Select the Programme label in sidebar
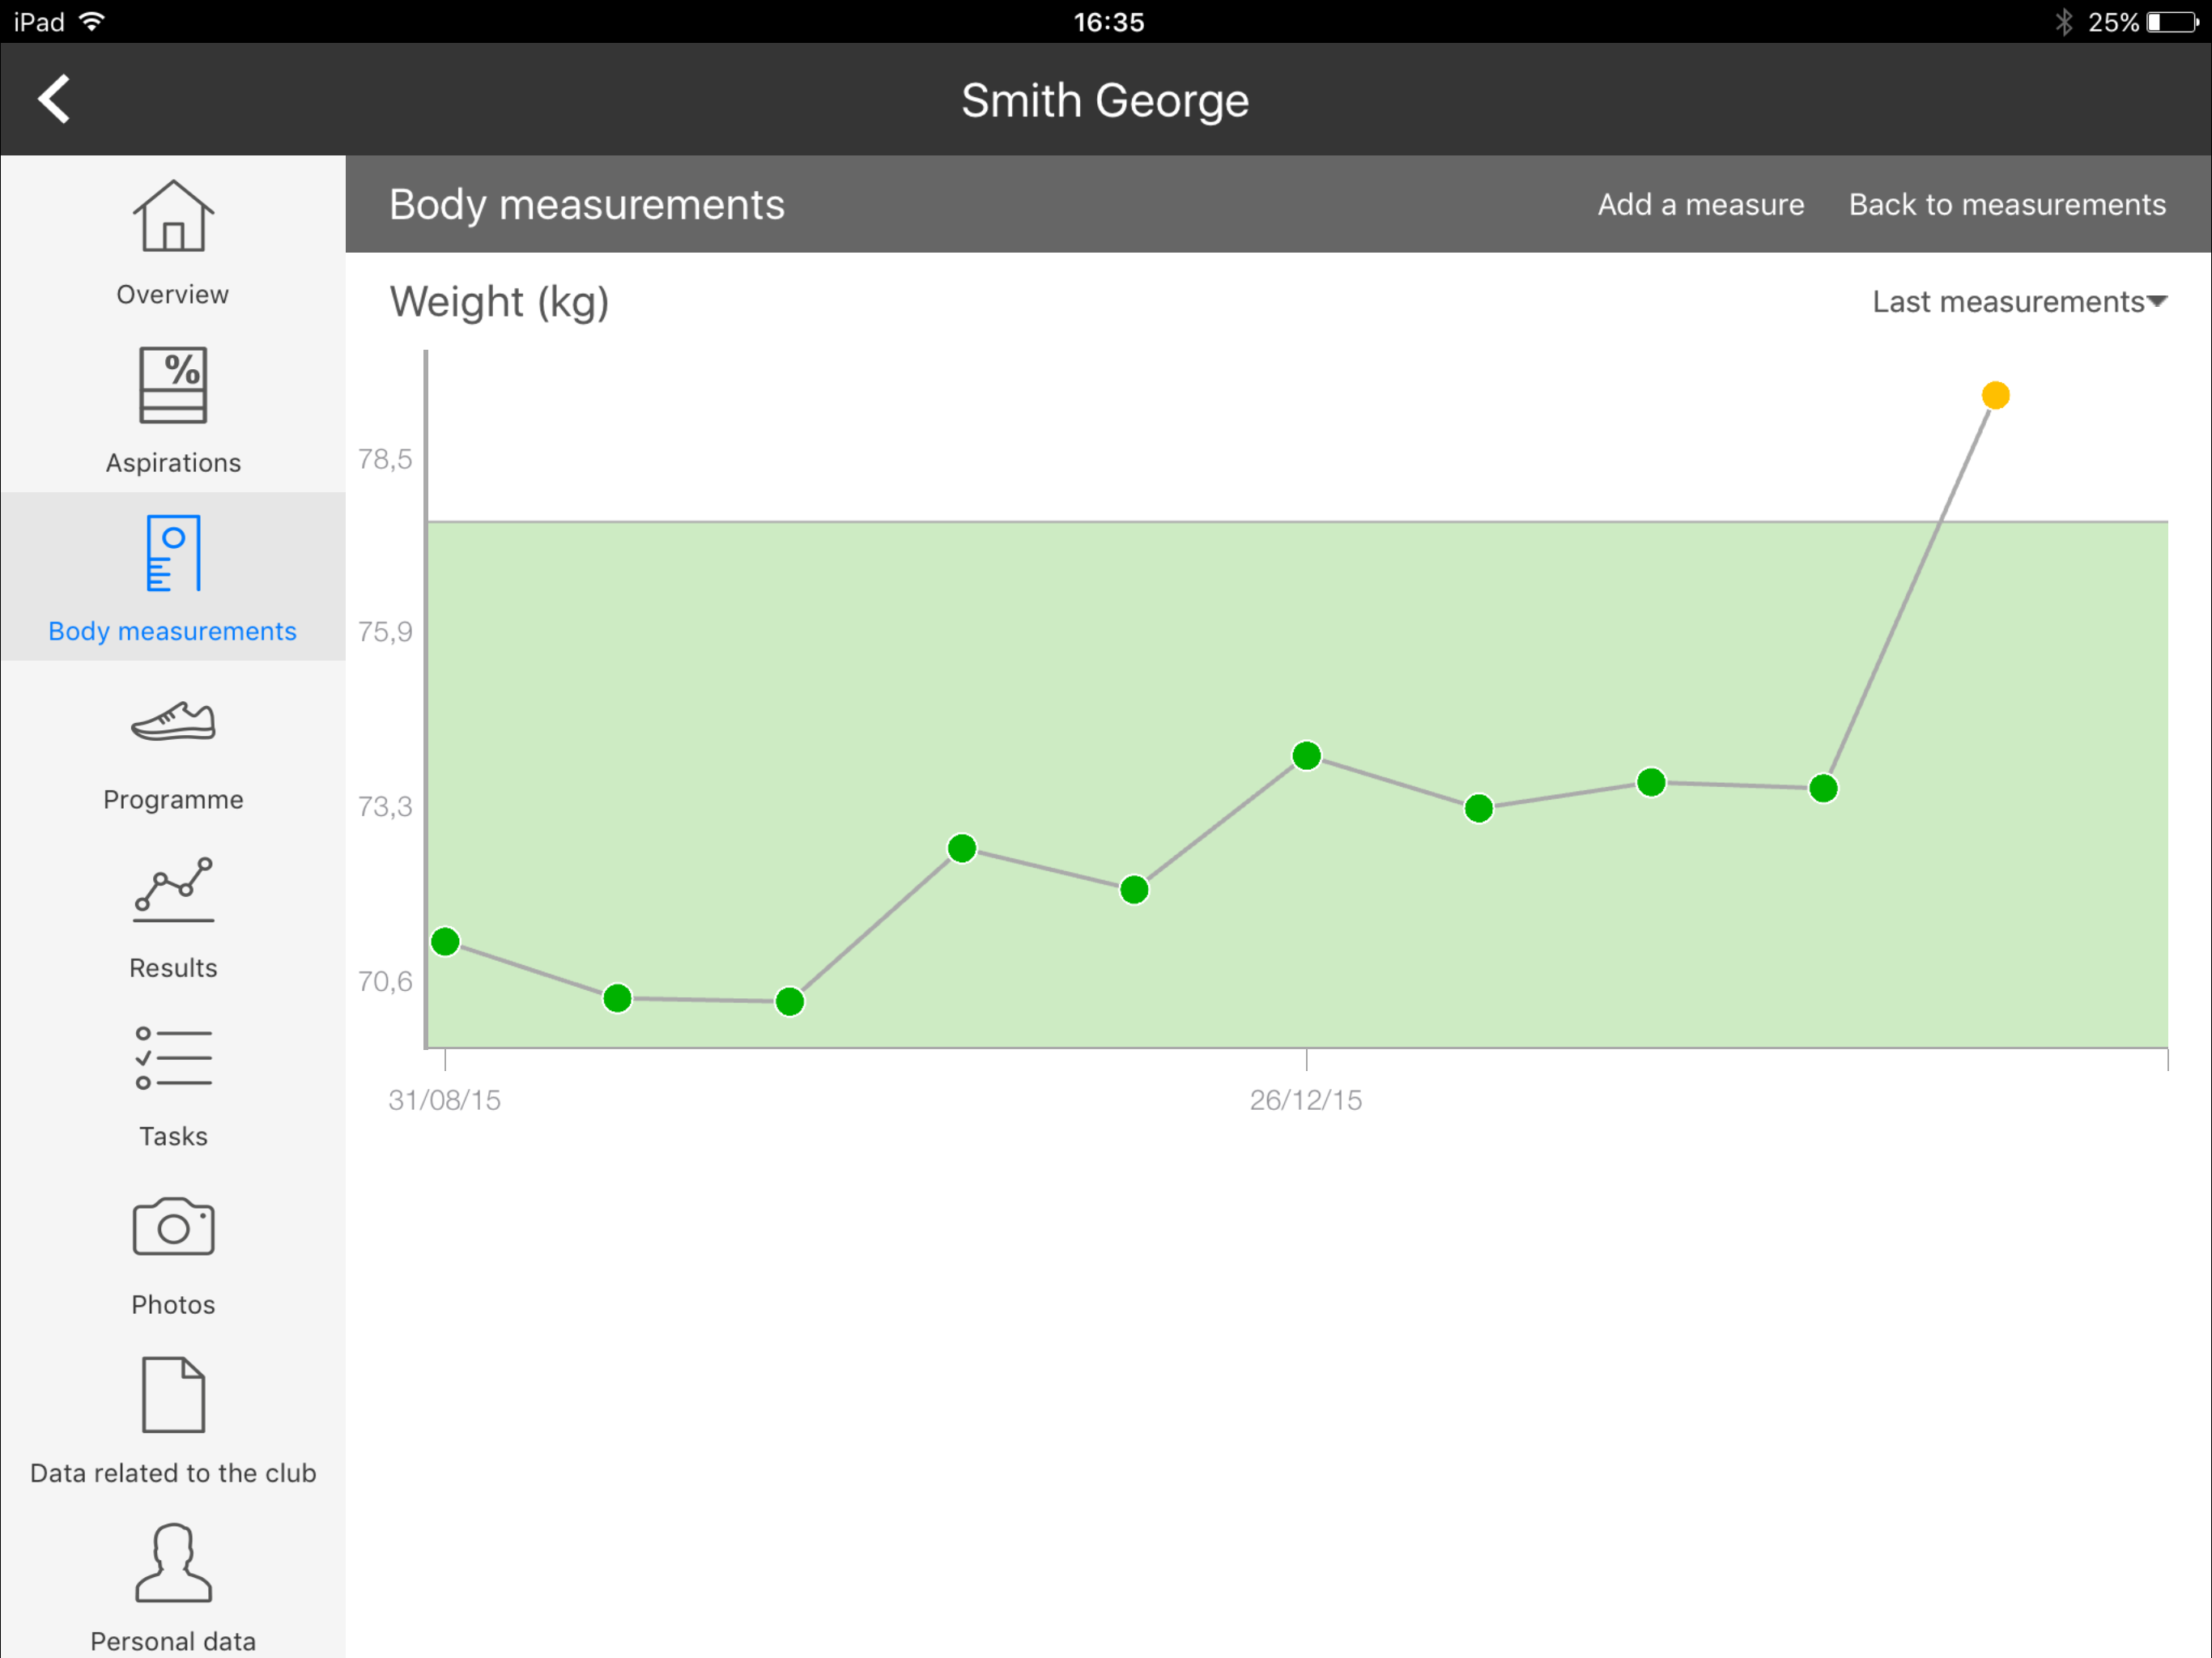The height and width of the screenshot is (1658, 2212). click(x=173, y=799)
